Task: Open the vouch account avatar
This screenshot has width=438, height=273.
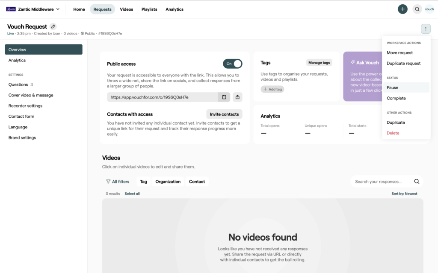Action: 429,9
